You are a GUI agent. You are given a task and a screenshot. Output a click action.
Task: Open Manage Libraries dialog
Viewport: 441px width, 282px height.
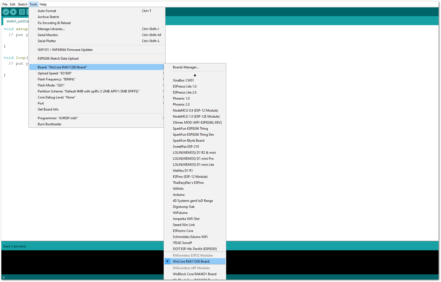tap(97, 29)
